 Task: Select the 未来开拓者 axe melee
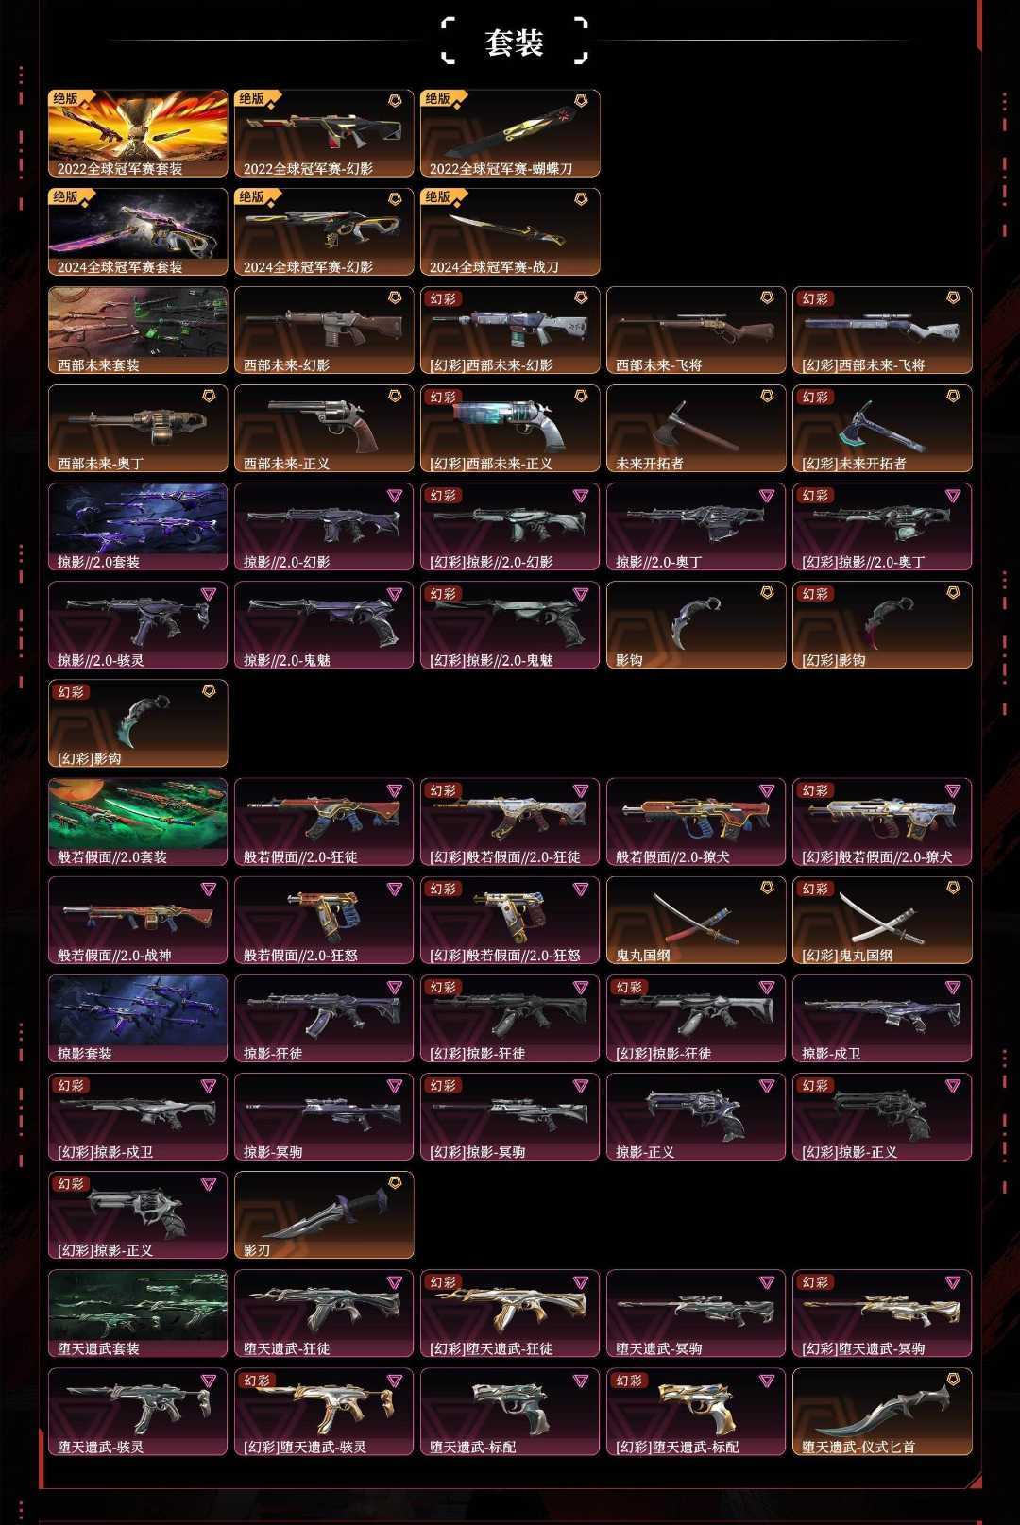[x=696, y=428]
